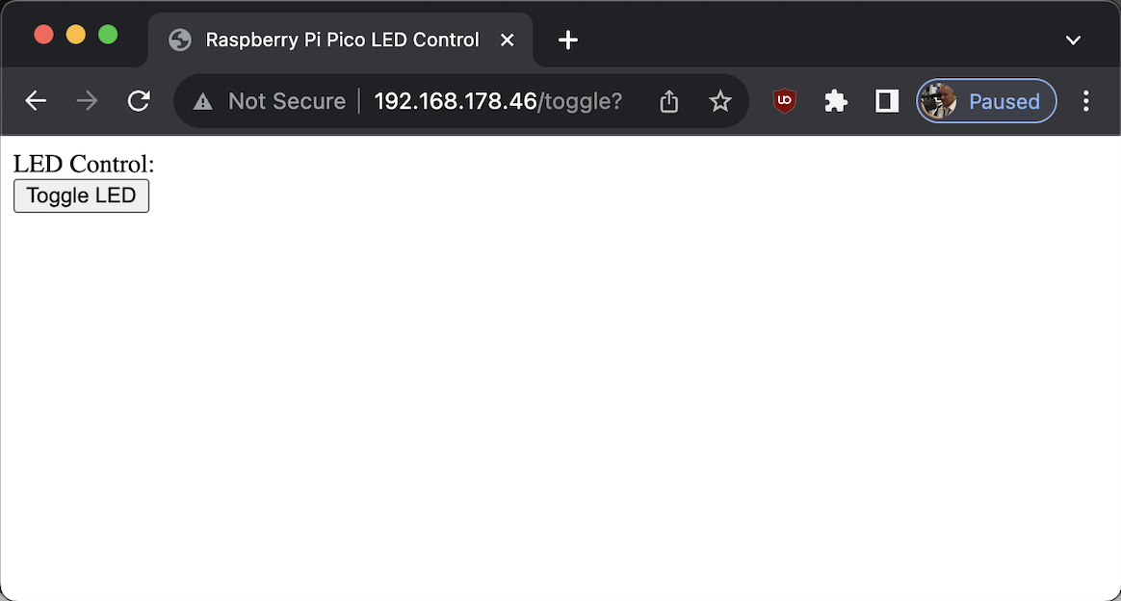
Task: Open the Paused profile button
Action: [986, 101]
